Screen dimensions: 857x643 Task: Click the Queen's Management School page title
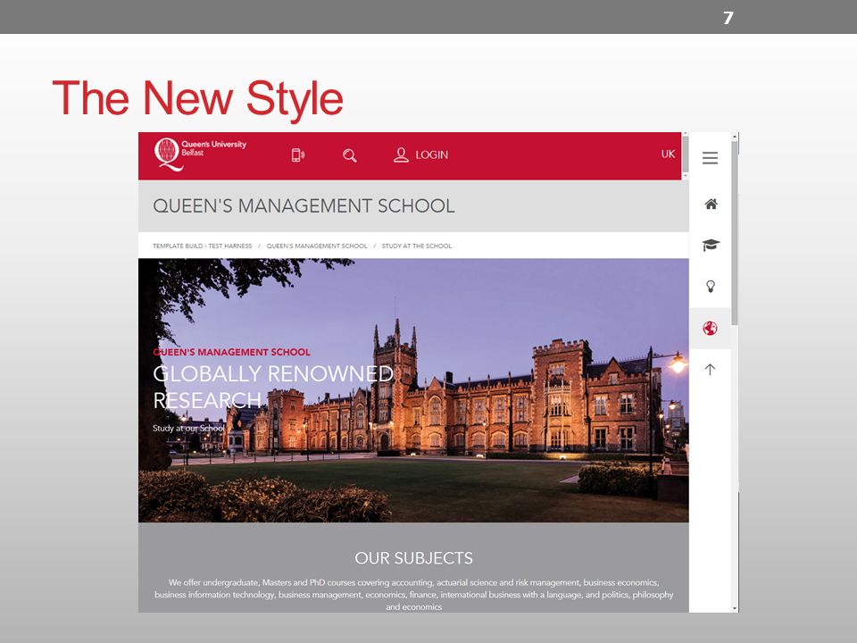tap(304, 206)
